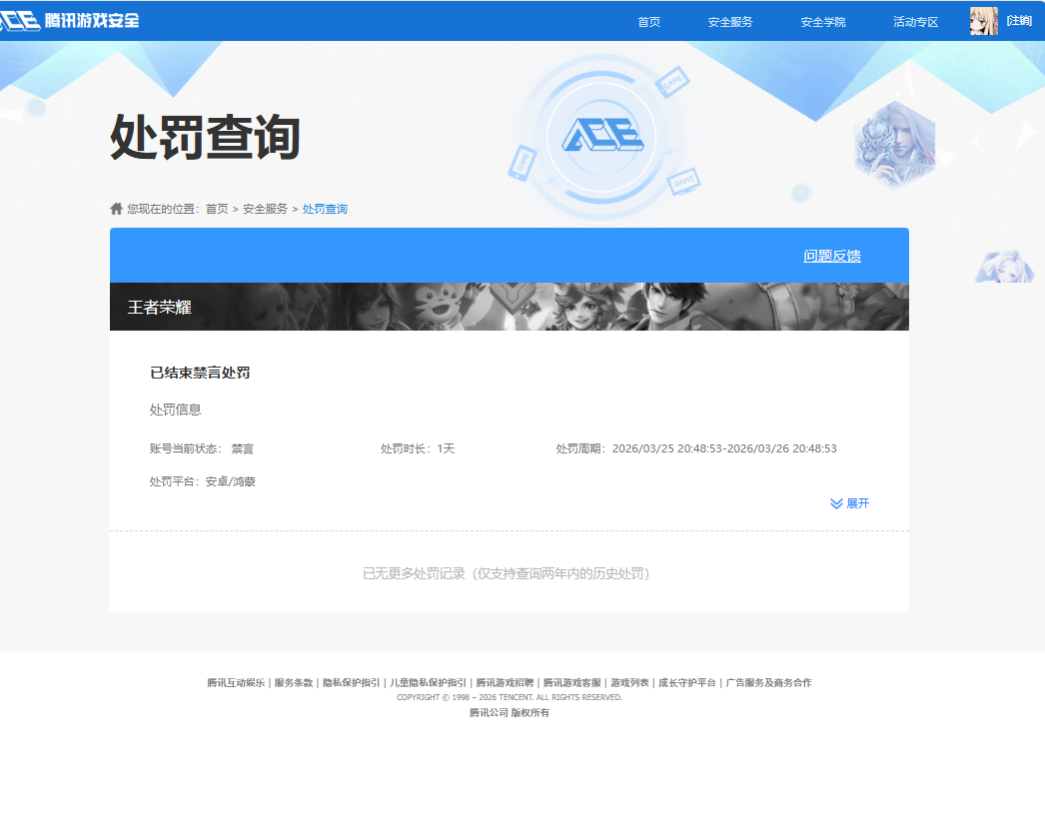Click the 处罚平台 安卓/鸿蒙 text
The image size is (1045, 829).
[203, 481]
